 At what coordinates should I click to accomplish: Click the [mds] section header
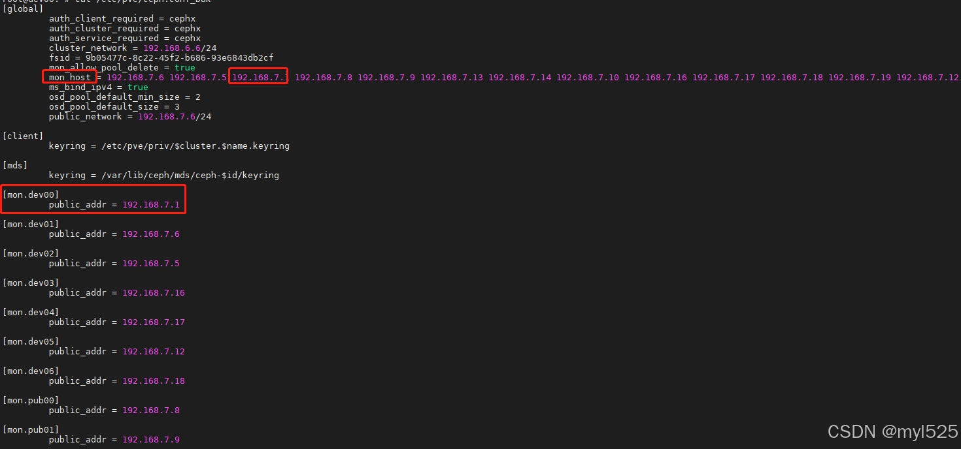pos(15,165)
